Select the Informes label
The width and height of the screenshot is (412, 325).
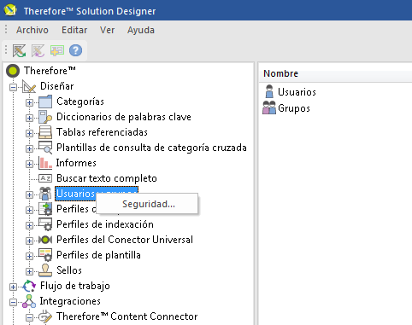pos(76,163)
